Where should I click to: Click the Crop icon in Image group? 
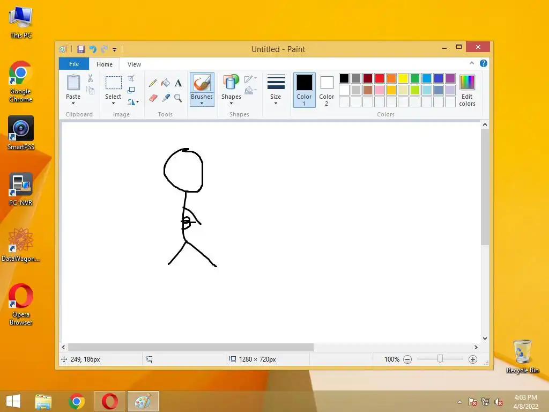pos(131,78)
